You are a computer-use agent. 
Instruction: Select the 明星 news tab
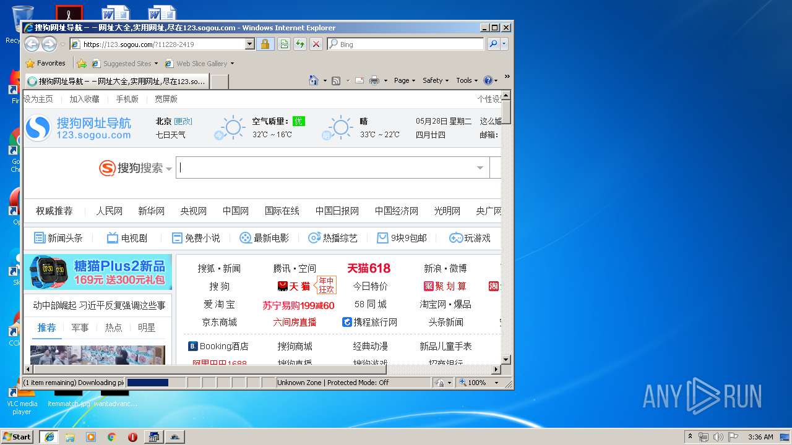[x=147, y=328]
